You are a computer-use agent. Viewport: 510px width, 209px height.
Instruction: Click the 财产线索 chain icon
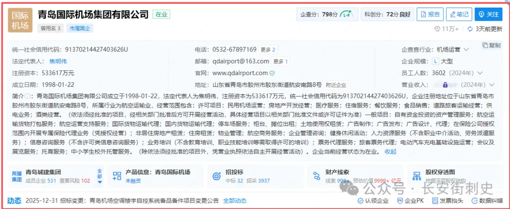[x=316, y=176]
